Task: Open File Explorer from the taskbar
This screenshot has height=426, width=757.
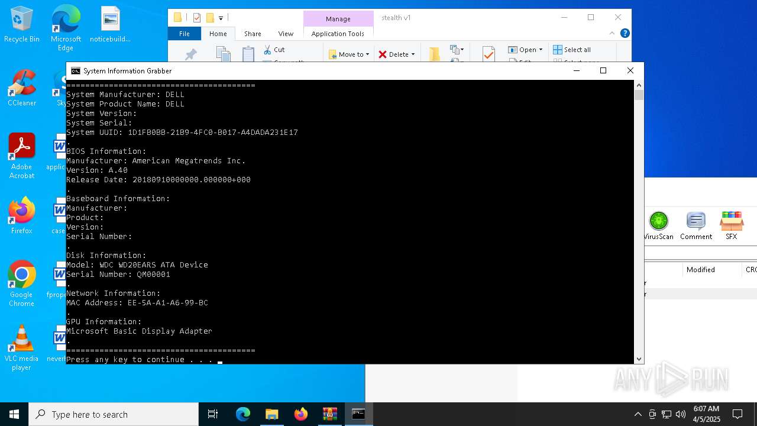Action: click(x=271, y=414)
